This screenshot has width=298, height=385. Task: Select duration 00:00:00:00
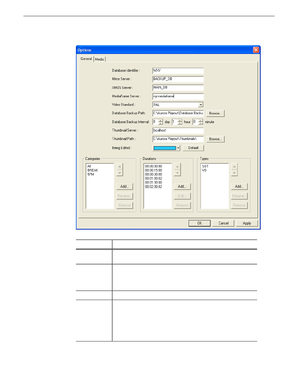[x=153, y=166]
